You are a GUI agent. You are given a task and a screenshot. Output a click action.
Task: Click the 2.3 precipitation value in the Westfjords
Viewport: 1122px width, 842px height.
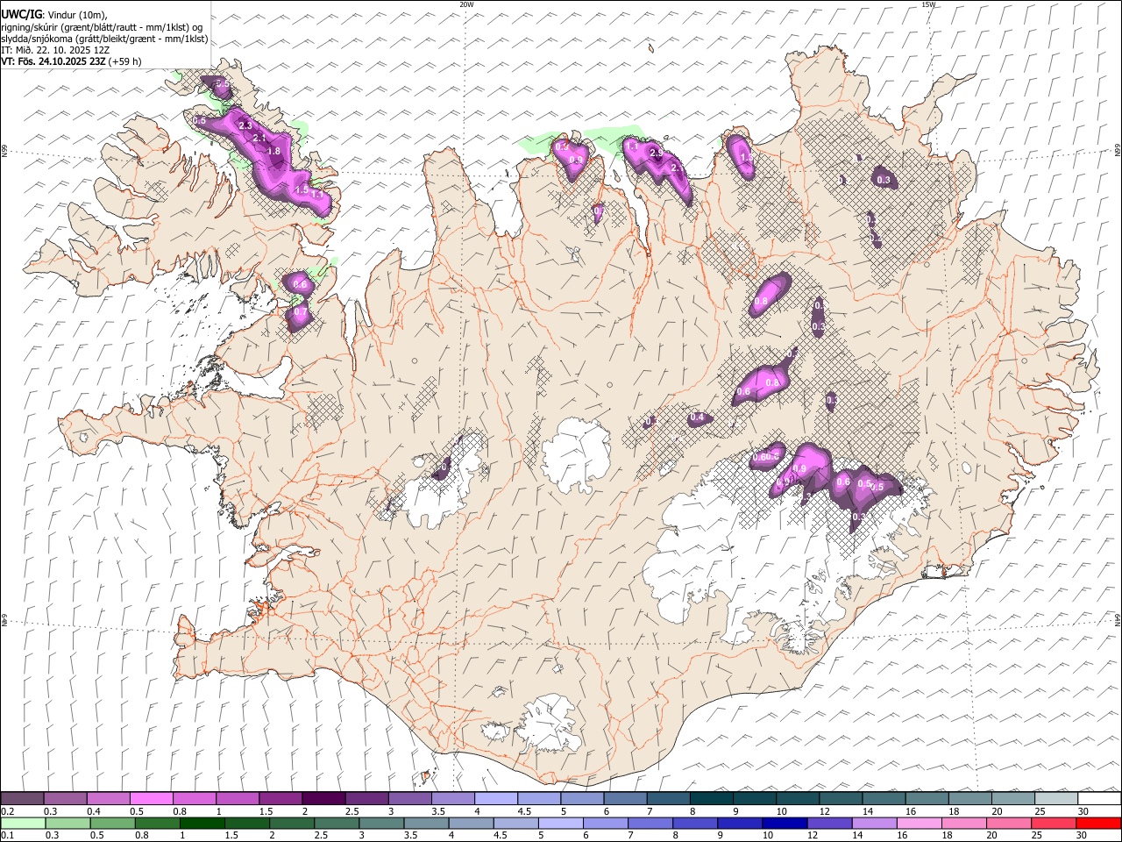[x=245, y=126]
